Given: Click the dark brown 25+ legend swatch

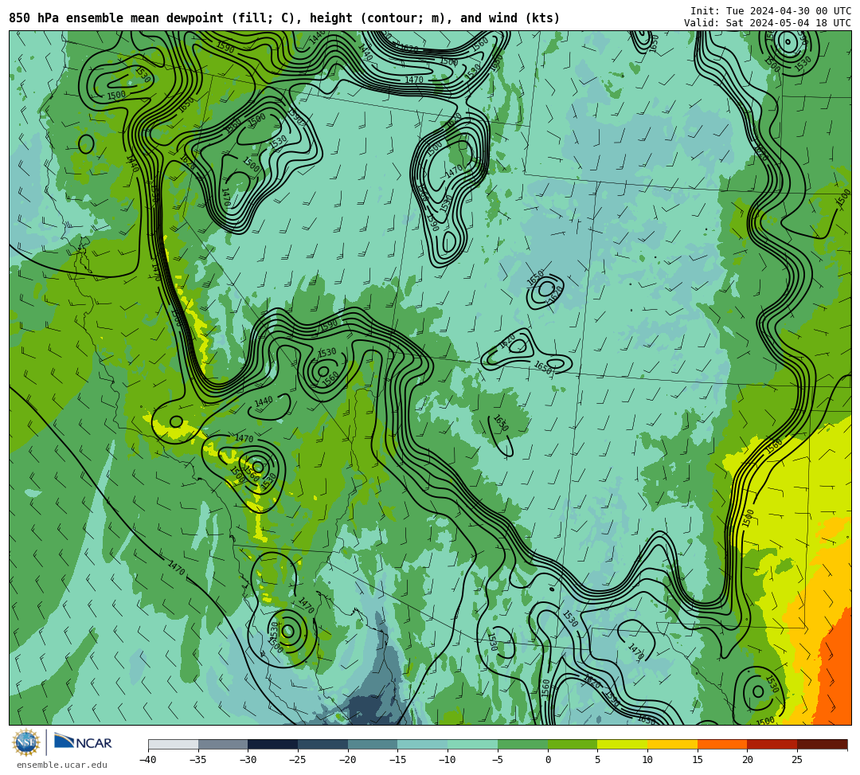Looking at the screenshot, I should (x=822, y=744).
